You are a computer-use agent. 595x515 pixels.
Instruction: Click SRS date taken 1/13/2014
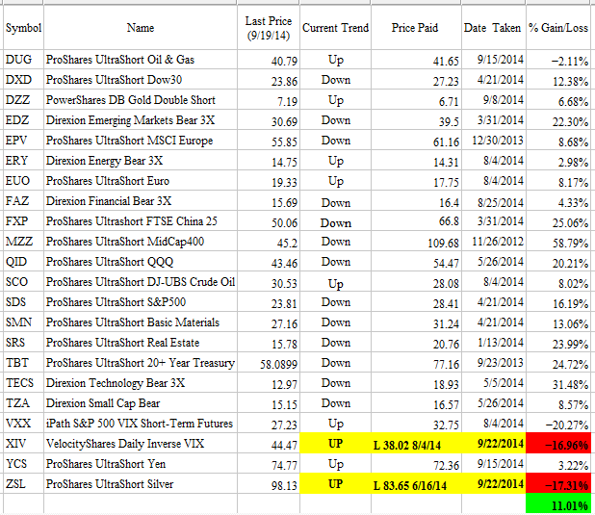coord(494,343)
